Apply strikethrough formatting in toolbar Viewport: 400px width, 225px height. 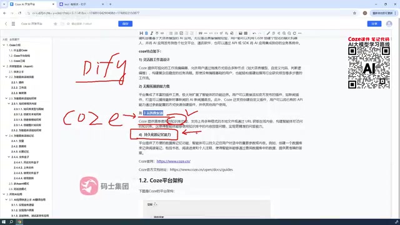pyautogui.click(x=157, y=33)
